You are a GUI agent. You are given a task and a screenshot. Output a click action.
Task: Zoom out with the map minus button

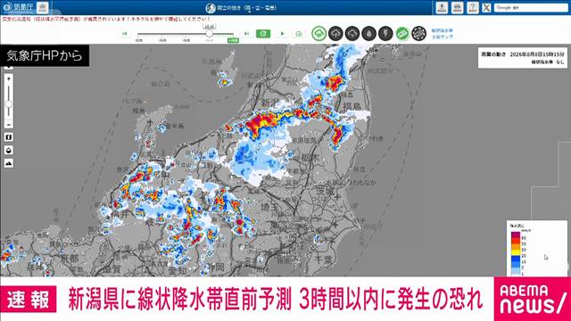tap(9, 125)
